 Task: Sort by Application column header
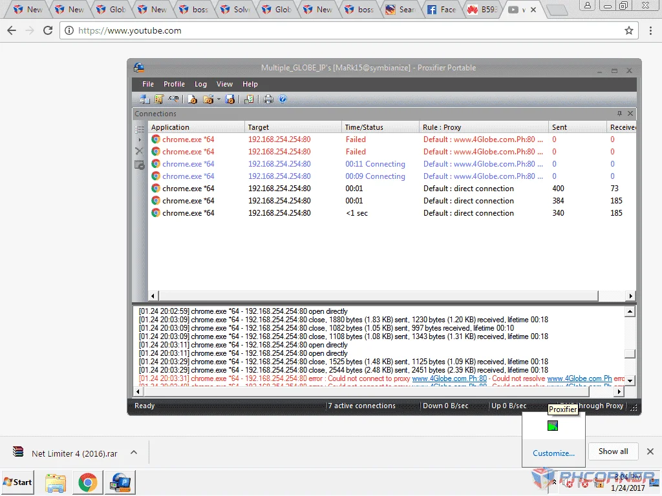[197, 127]
